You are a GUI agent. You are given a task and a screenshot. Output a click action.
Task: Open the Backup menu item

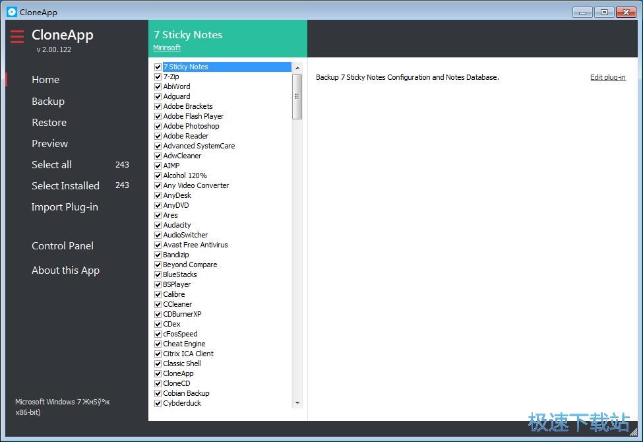click(x=48, y=102)
